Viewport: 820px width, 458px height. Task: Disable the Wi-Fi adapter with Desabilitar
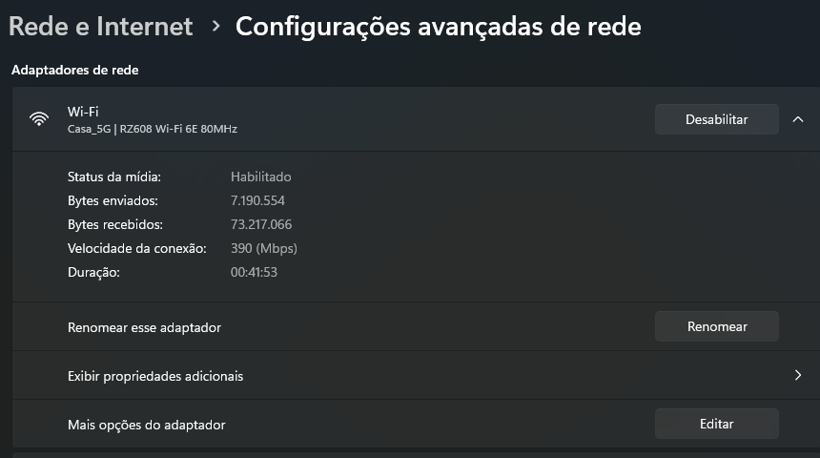pos(716,119)
